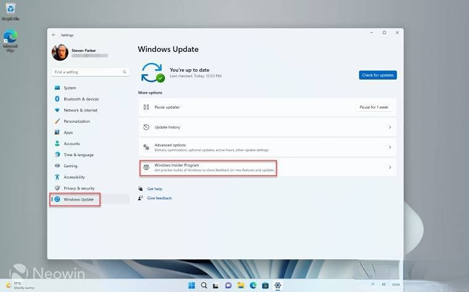Open the Recycle Bin desktop icon
This screenshot has height=292, width=469.
(10, 11)
